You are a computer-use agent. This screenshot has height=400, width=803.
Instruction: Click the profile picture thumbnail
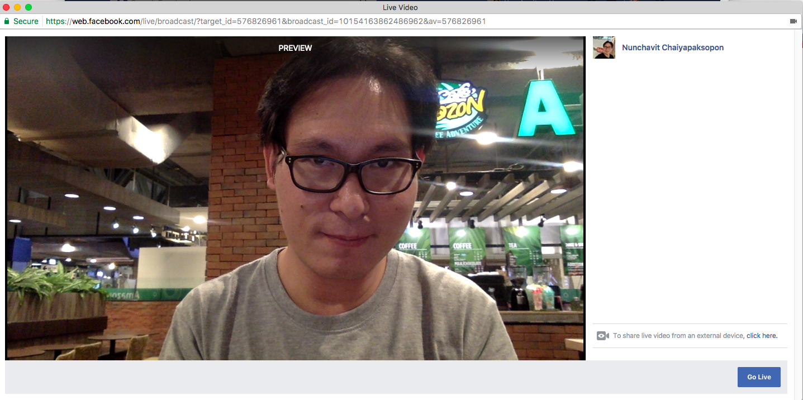[604, 47]
